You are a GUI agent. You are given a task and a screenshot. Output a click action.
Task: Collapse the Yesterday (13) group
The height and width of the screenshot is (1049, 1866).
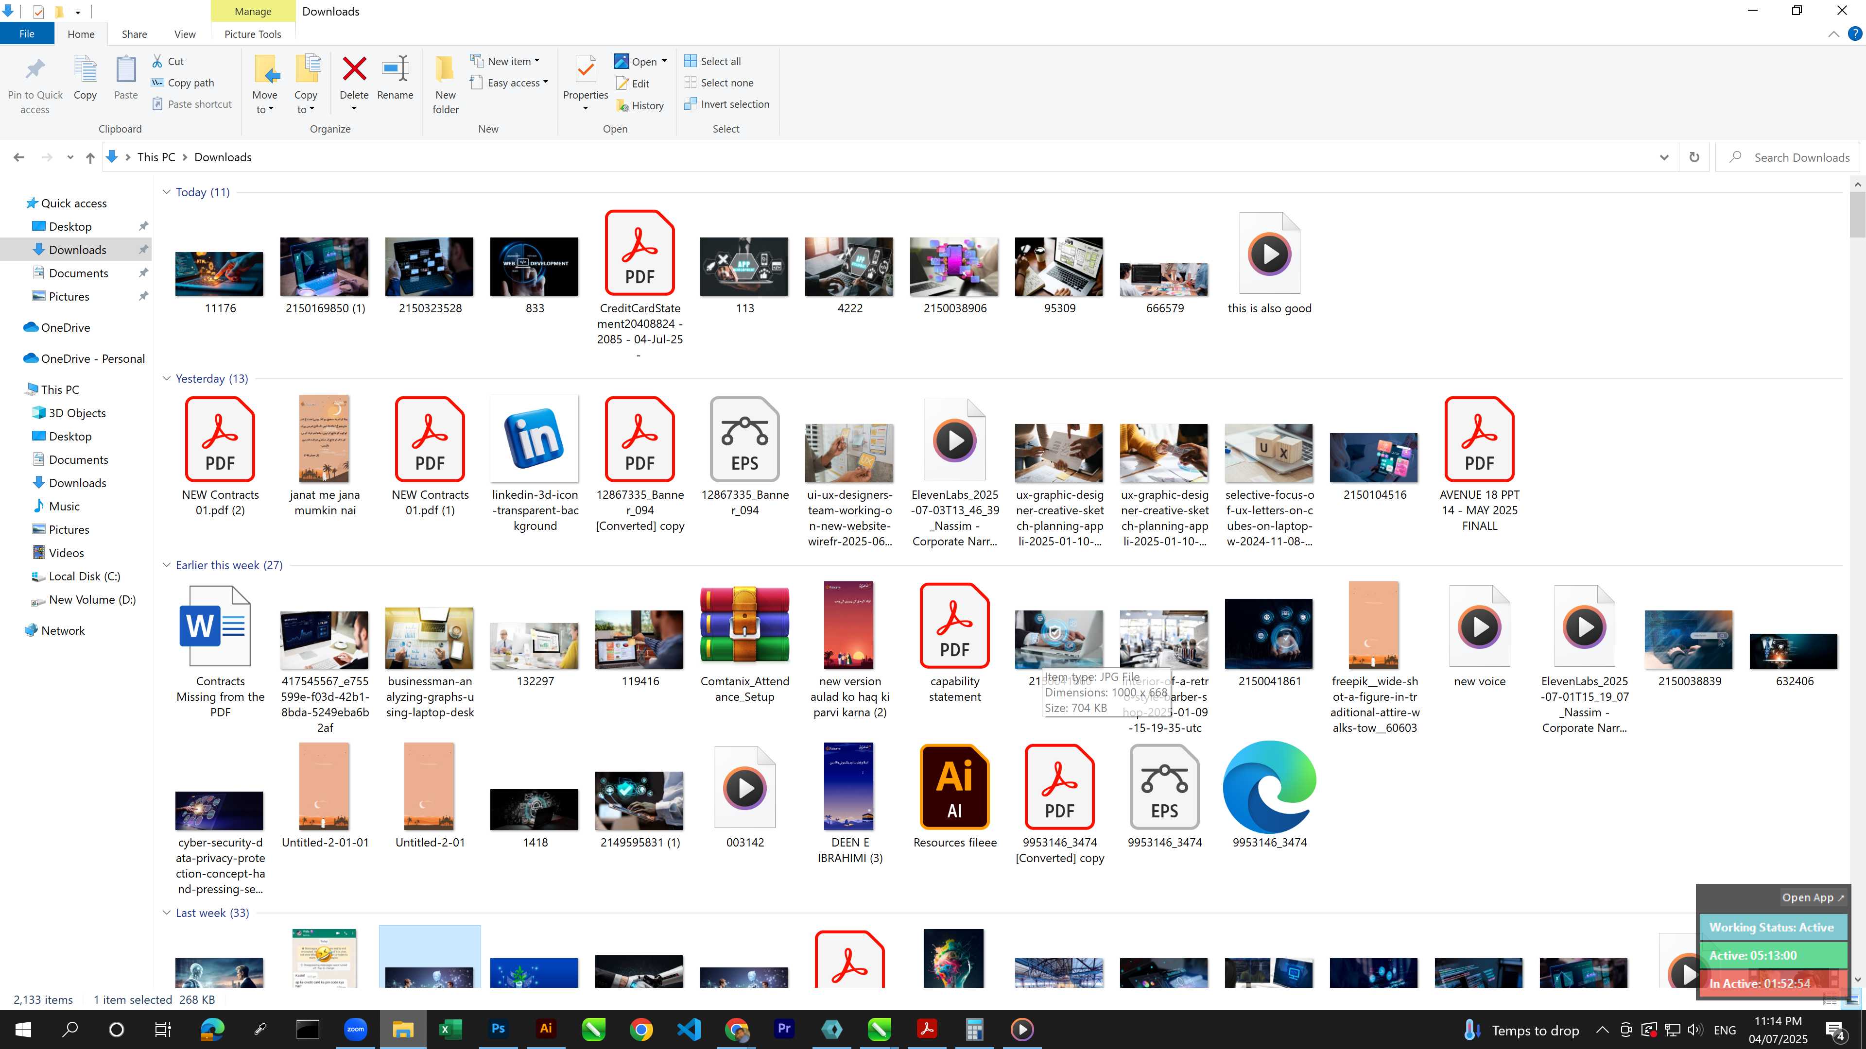pyautogui.click(x=167, y=379)
